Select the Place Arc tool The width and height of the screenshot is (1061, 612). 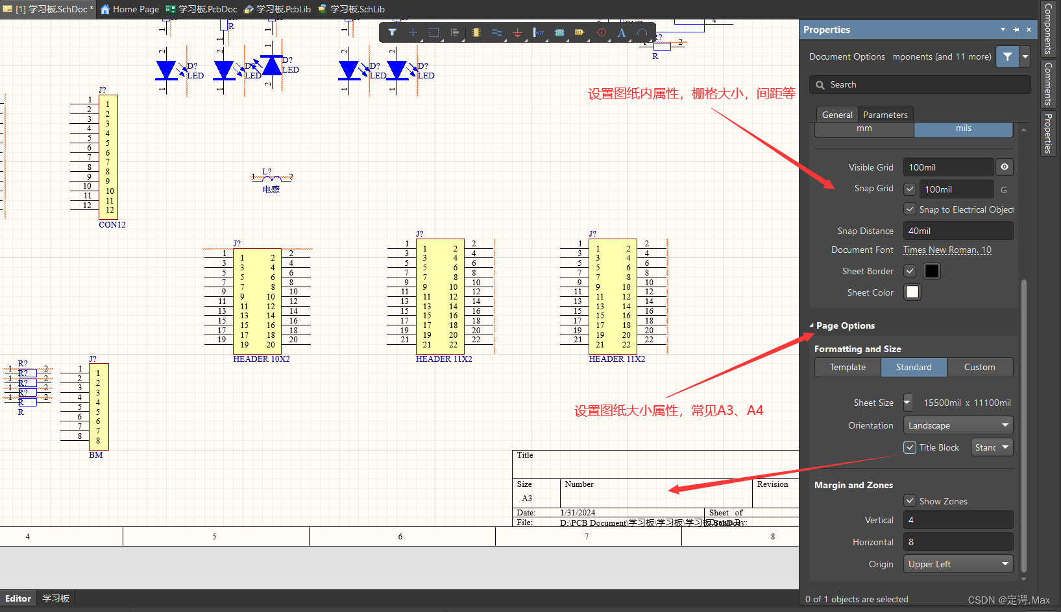pos(642,32)
